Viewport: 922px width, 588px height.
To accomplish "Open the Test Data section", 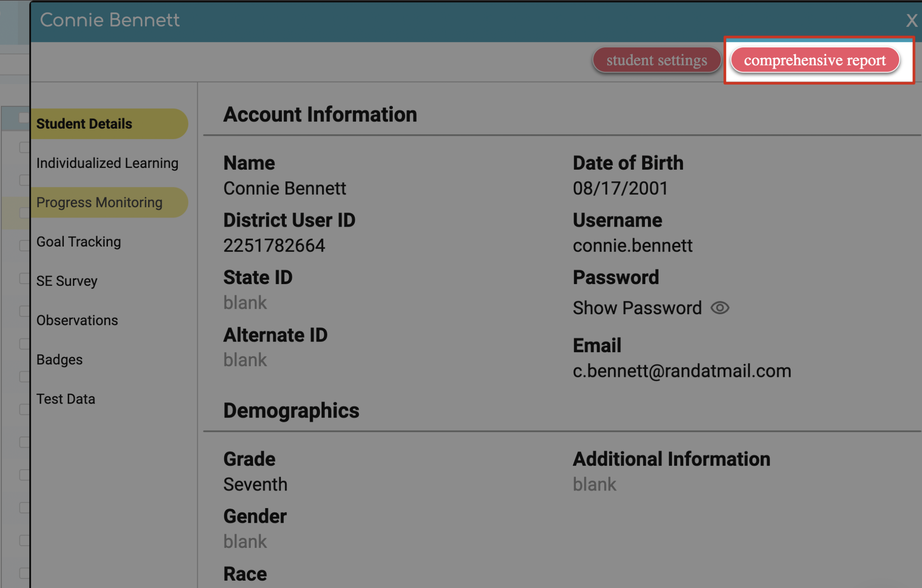I will tap(66, 399).
